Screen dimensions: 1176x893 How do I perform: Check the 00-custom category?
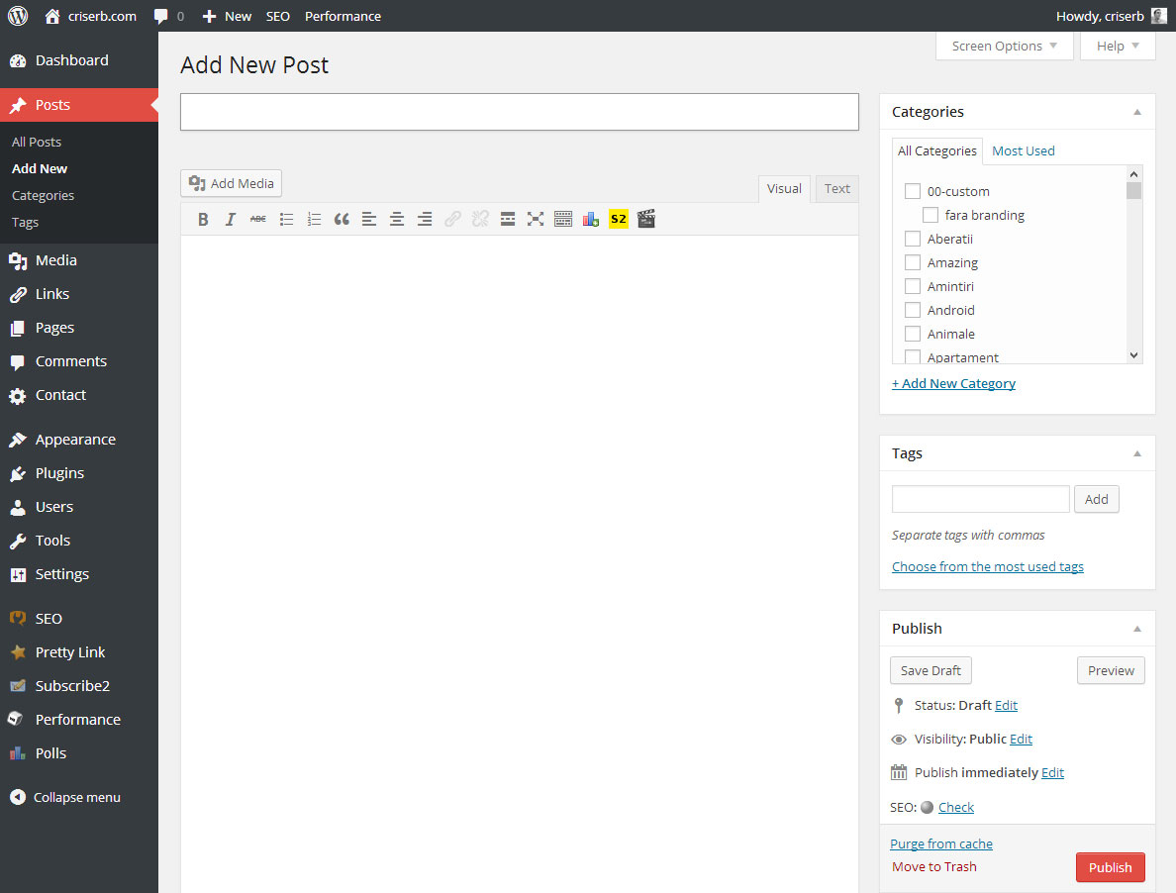912,191
